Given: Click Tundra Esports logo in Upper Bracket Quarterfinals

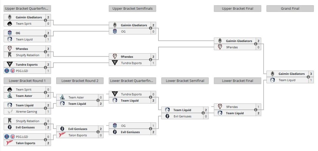Looking at the screenshot, I should click(10, 64).
